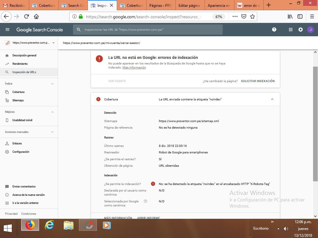Collapse the Índice section

pyautogui.click(x=52, y=84)
